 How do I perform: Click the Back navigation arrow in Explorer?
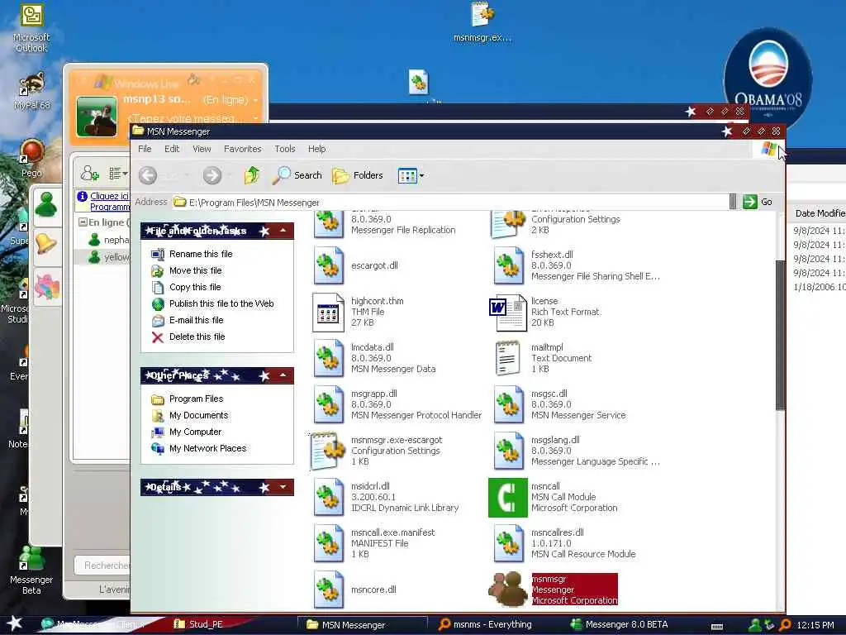148,175
